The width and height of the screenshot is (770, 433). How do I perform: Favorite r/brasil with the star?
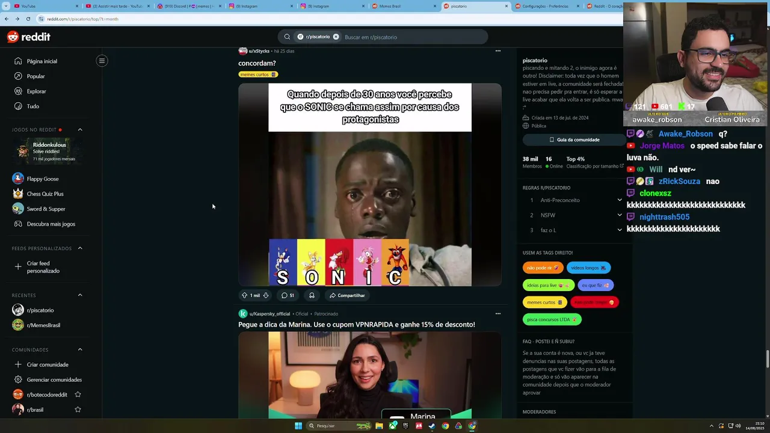click(x=78, y=410)
